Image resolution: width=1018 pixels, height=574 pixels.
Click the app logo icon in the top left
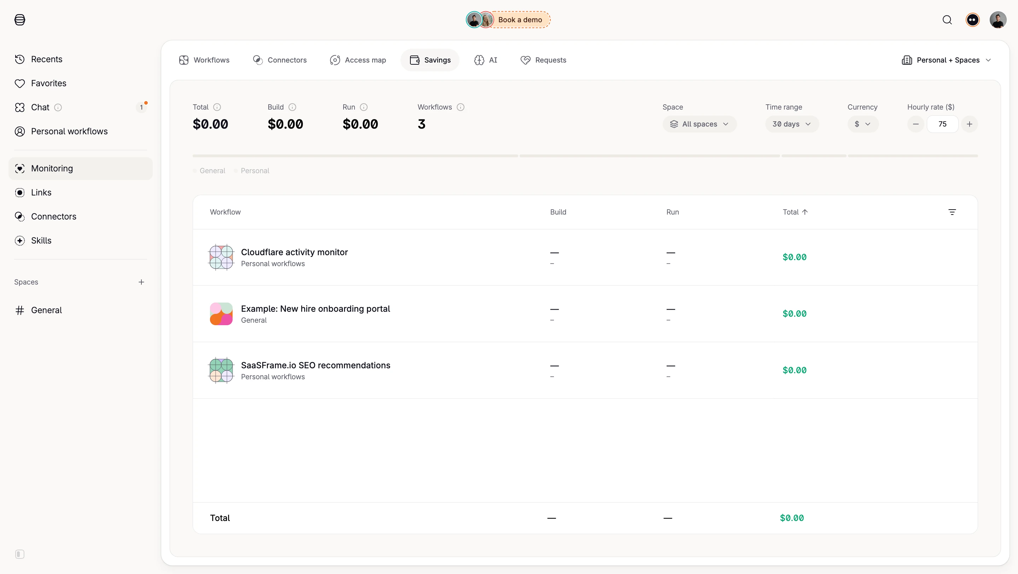pyautogui.click(x=20, y=20)
